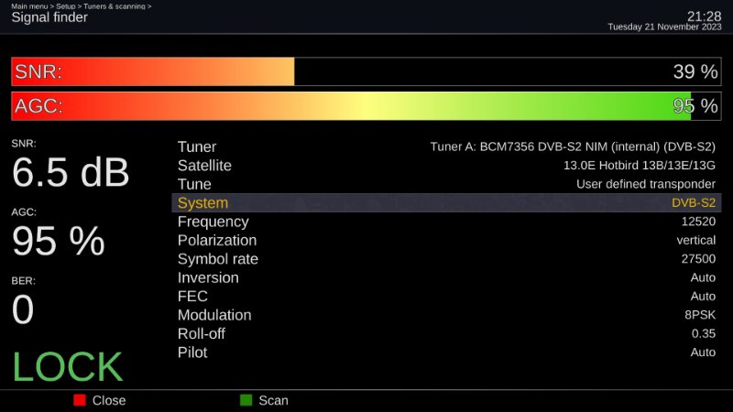
Task: Change the FEC Auto value
Action: [446, 297]
